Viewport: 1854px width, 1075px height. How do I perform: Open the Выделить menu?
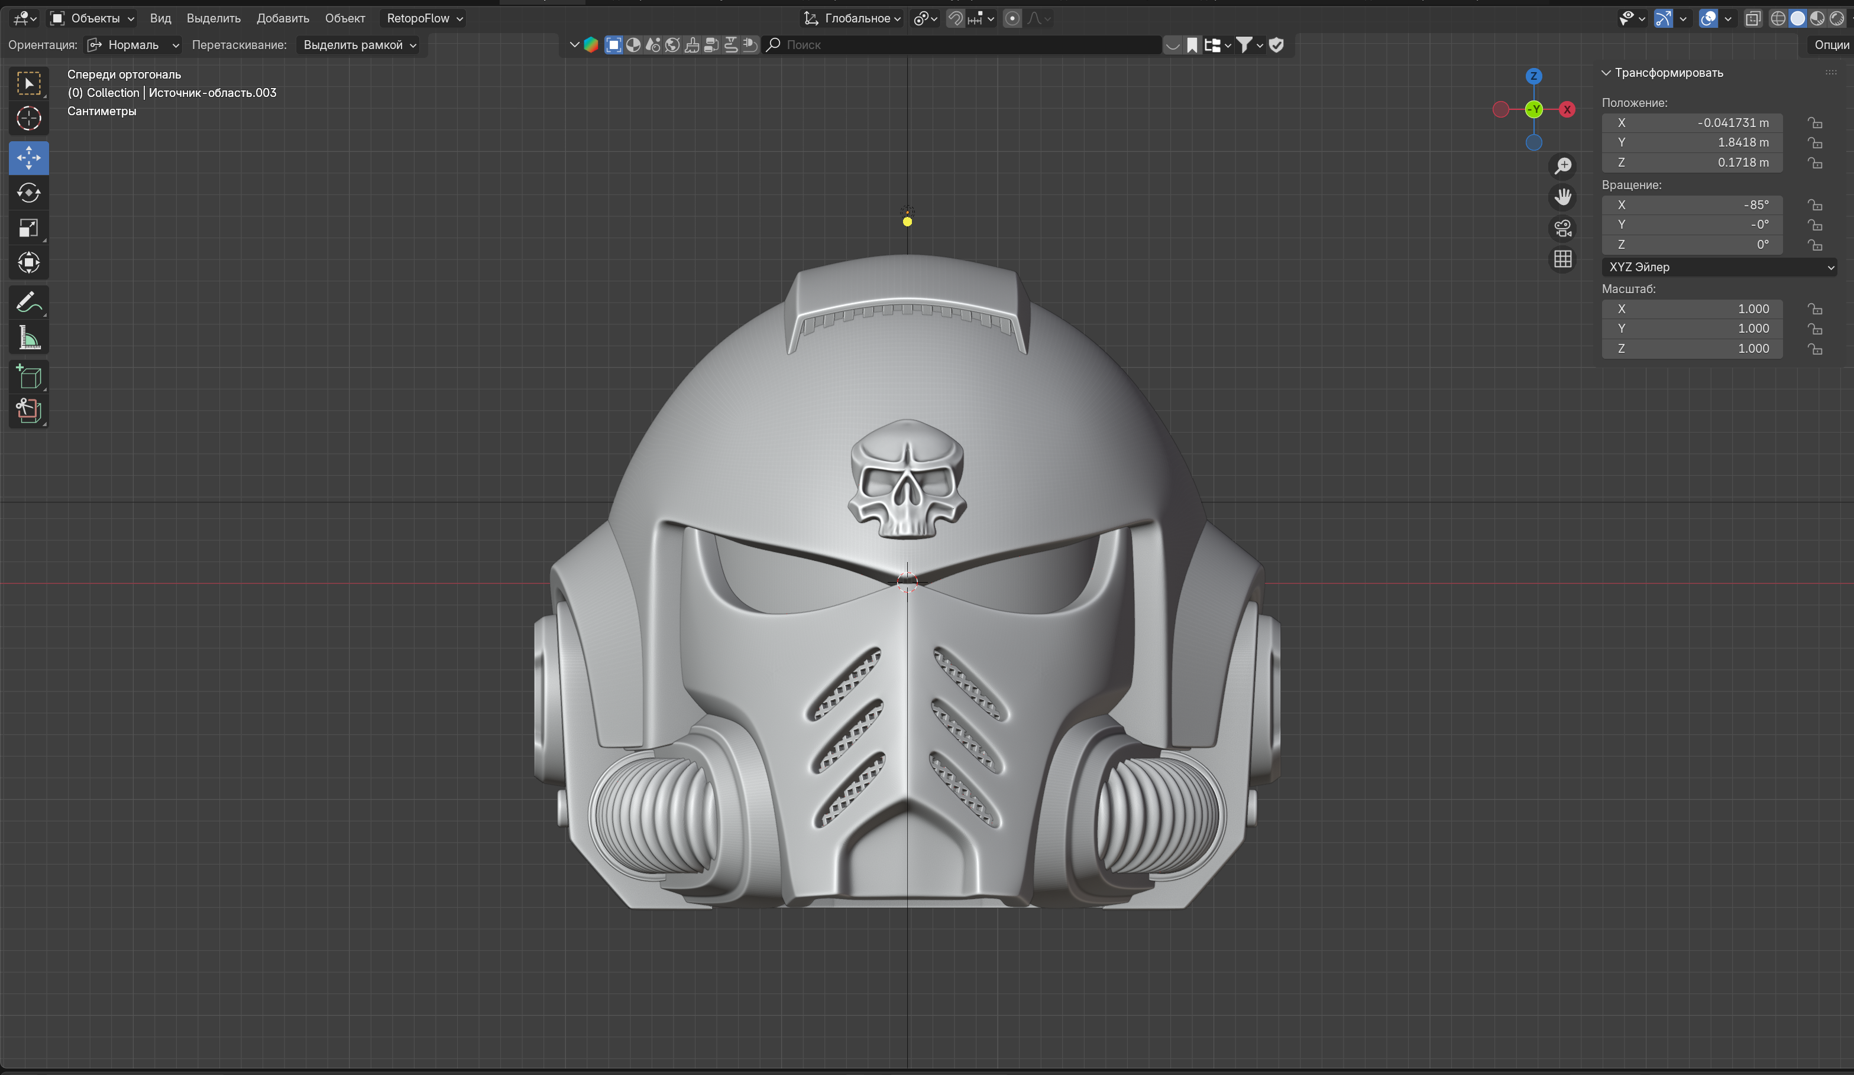[213, 18]
